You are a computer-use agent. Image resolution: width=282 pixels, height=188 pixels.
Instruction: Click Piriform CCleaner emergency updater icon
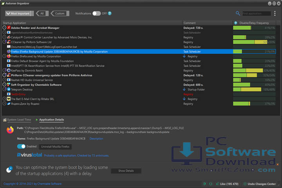coord(9,75)
